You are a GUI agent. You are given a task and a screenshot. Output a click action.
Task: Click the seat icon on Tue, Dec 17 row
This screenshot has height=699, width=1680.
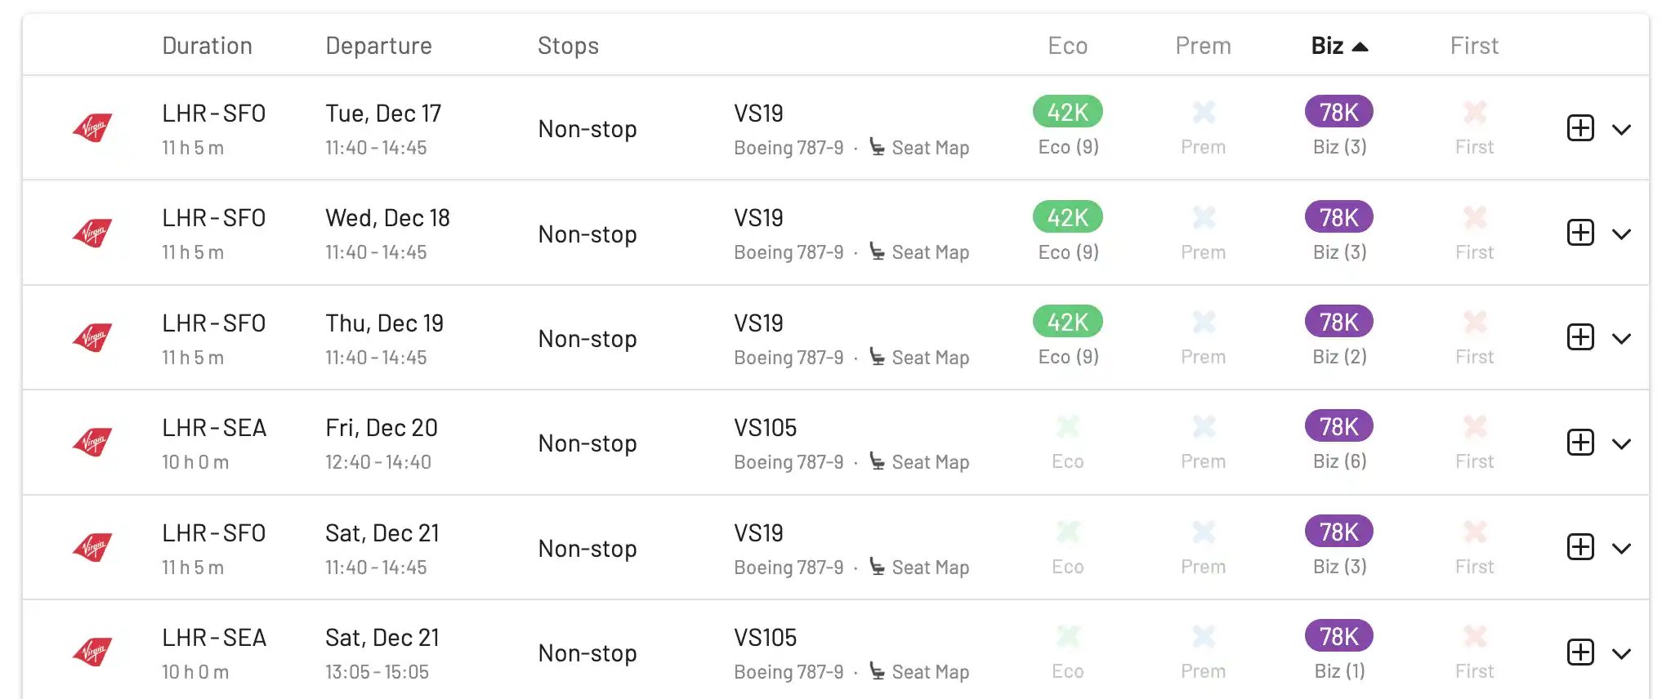pos(877,147)
